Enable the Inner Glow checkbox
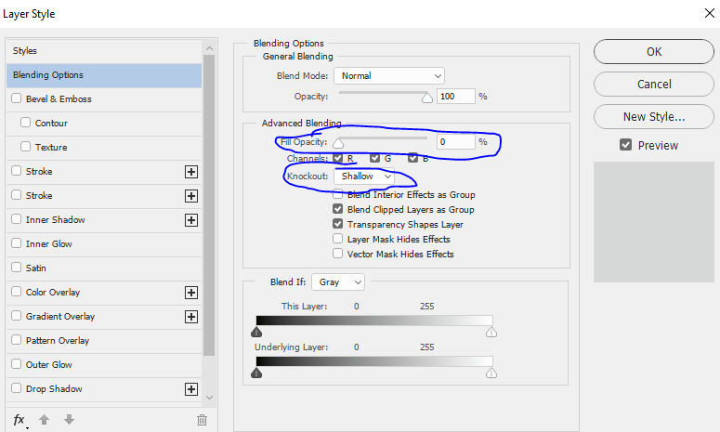Screen dimensions: 720x432 pos(17,243)
